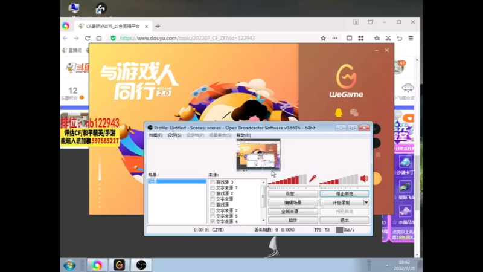Open the address bar three-dots menu

pyautogui.click(x=335, y=38)
